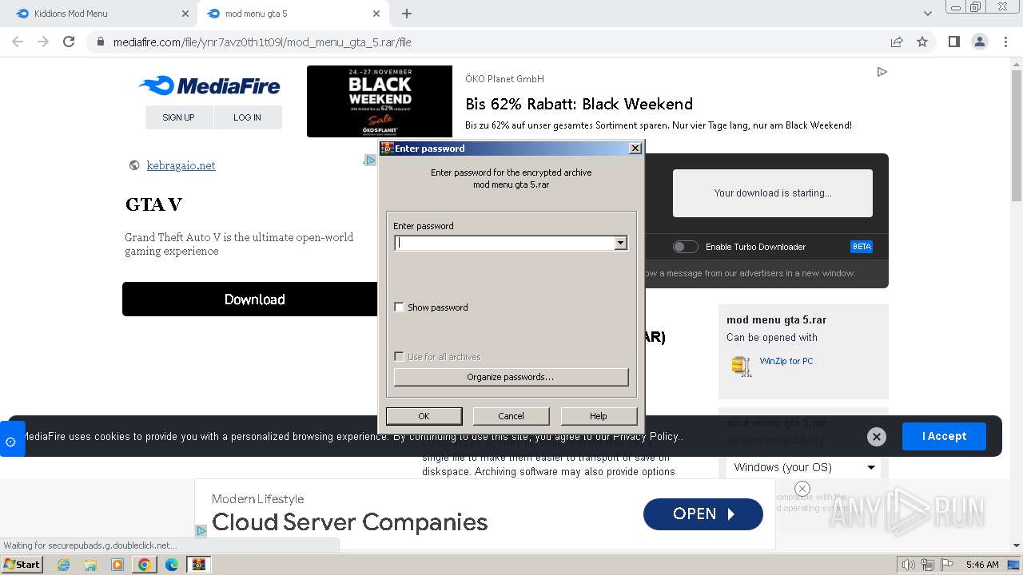Open media player from taskbar
Screen dimensions: 1023x575
pyautogui.click(x=117, y=565)
